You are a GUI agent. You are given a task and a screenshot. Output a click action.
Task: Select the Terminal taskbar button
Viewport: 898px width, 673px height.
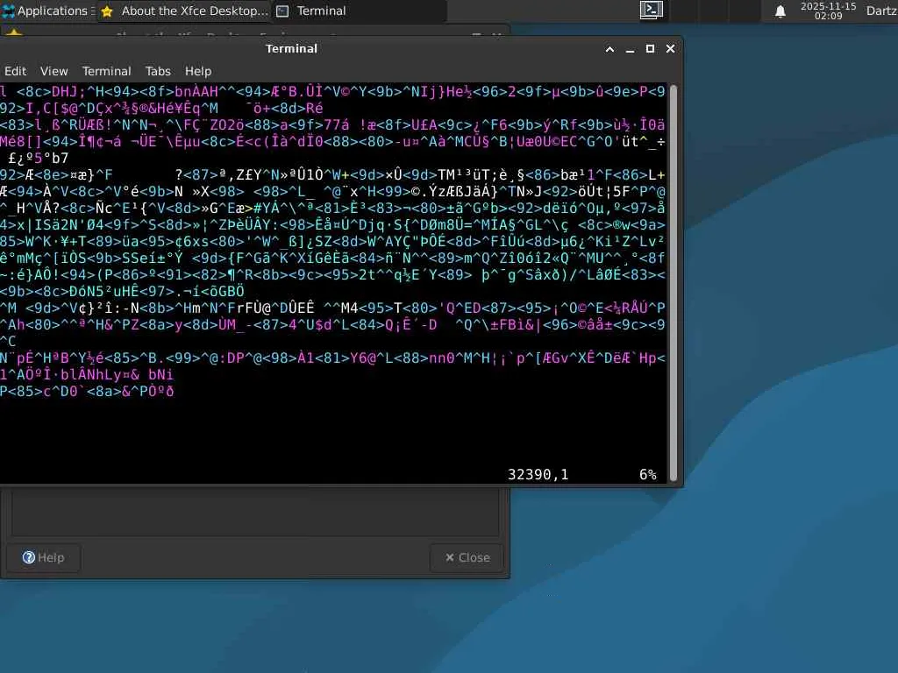click(x=360, y=11)
